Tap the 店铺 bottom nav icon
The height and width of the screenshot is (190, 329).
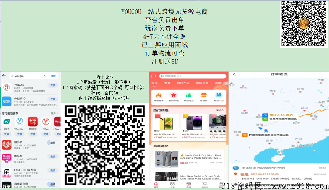189,185
